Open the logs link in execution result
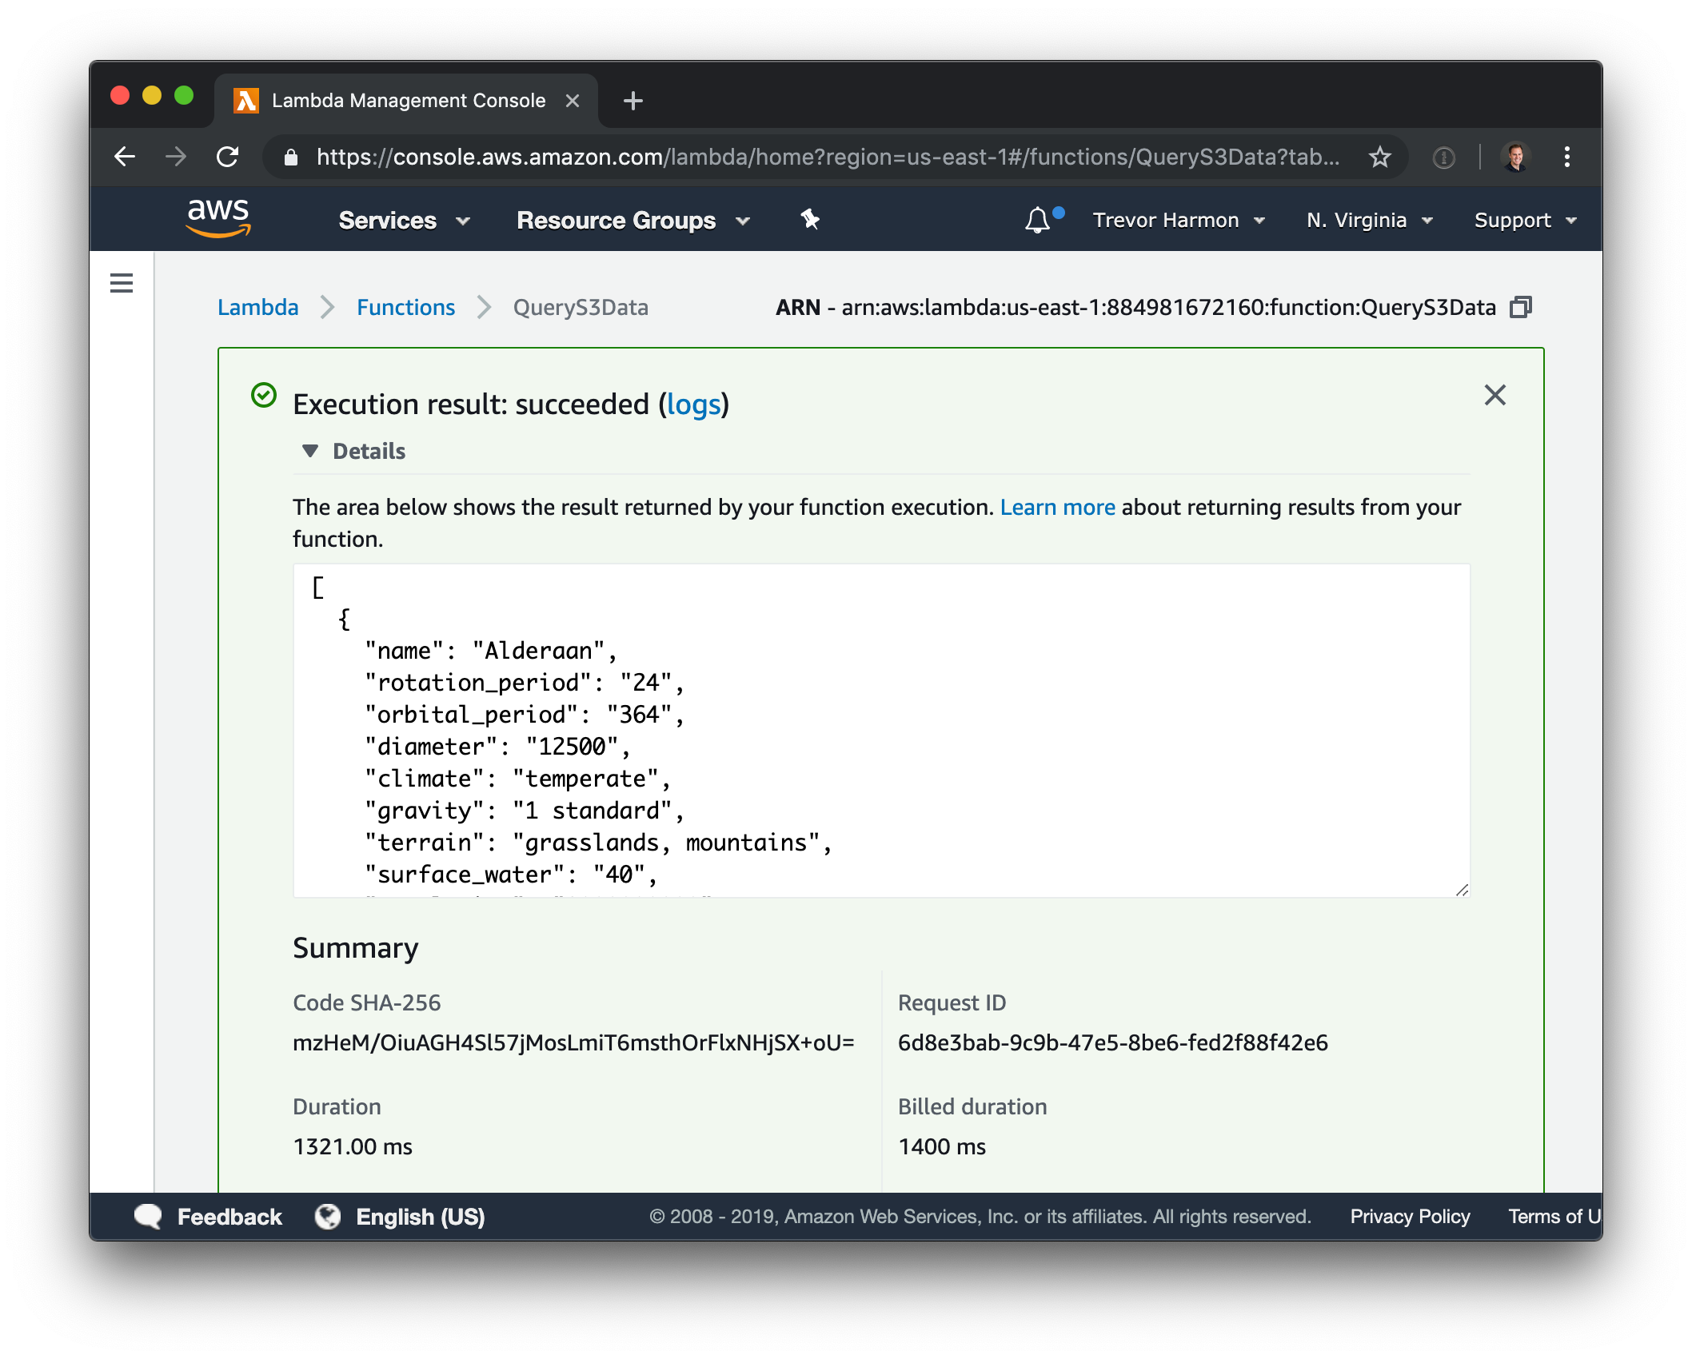The image size is (1692, 1359). click(694, 405)
